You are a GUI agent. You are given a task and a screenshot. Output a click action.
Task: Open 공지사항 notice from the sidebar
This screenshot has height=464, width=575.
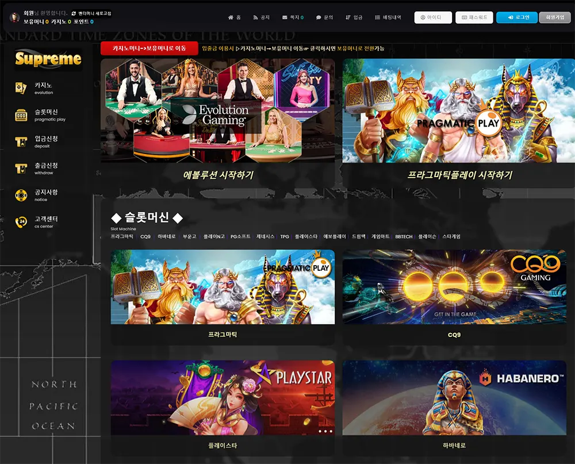tap(36, 195)
